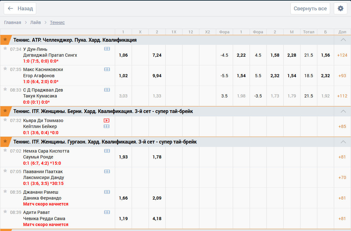Collapse the ATP Челленджер Пуна section
Viewport: 351px width, 231px height.
click(x=343, y=40)
